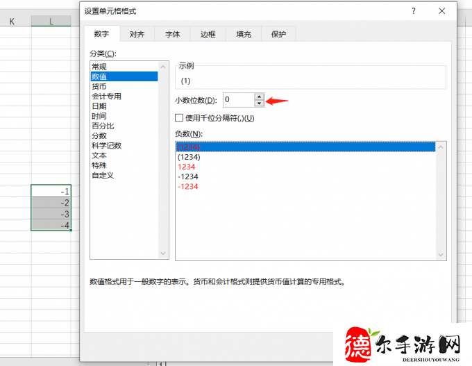472x366 pixels.
Task: Close the 设置单元格格式 dialog
Action: click(x=441, y=11)
